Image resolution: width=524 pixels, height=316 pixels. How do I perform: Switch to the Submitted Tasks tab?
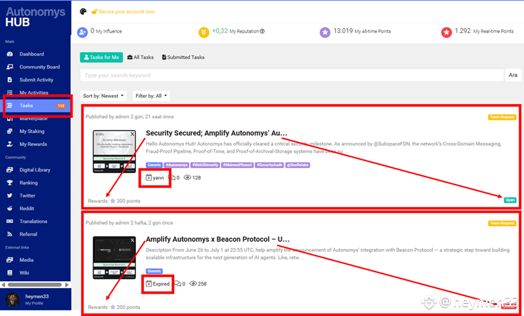tap(183, 58)
